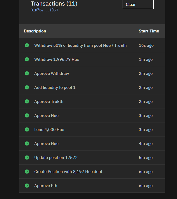Select 'Update position 17572' transaction
The image size is (177, 199).
[56, 158]
